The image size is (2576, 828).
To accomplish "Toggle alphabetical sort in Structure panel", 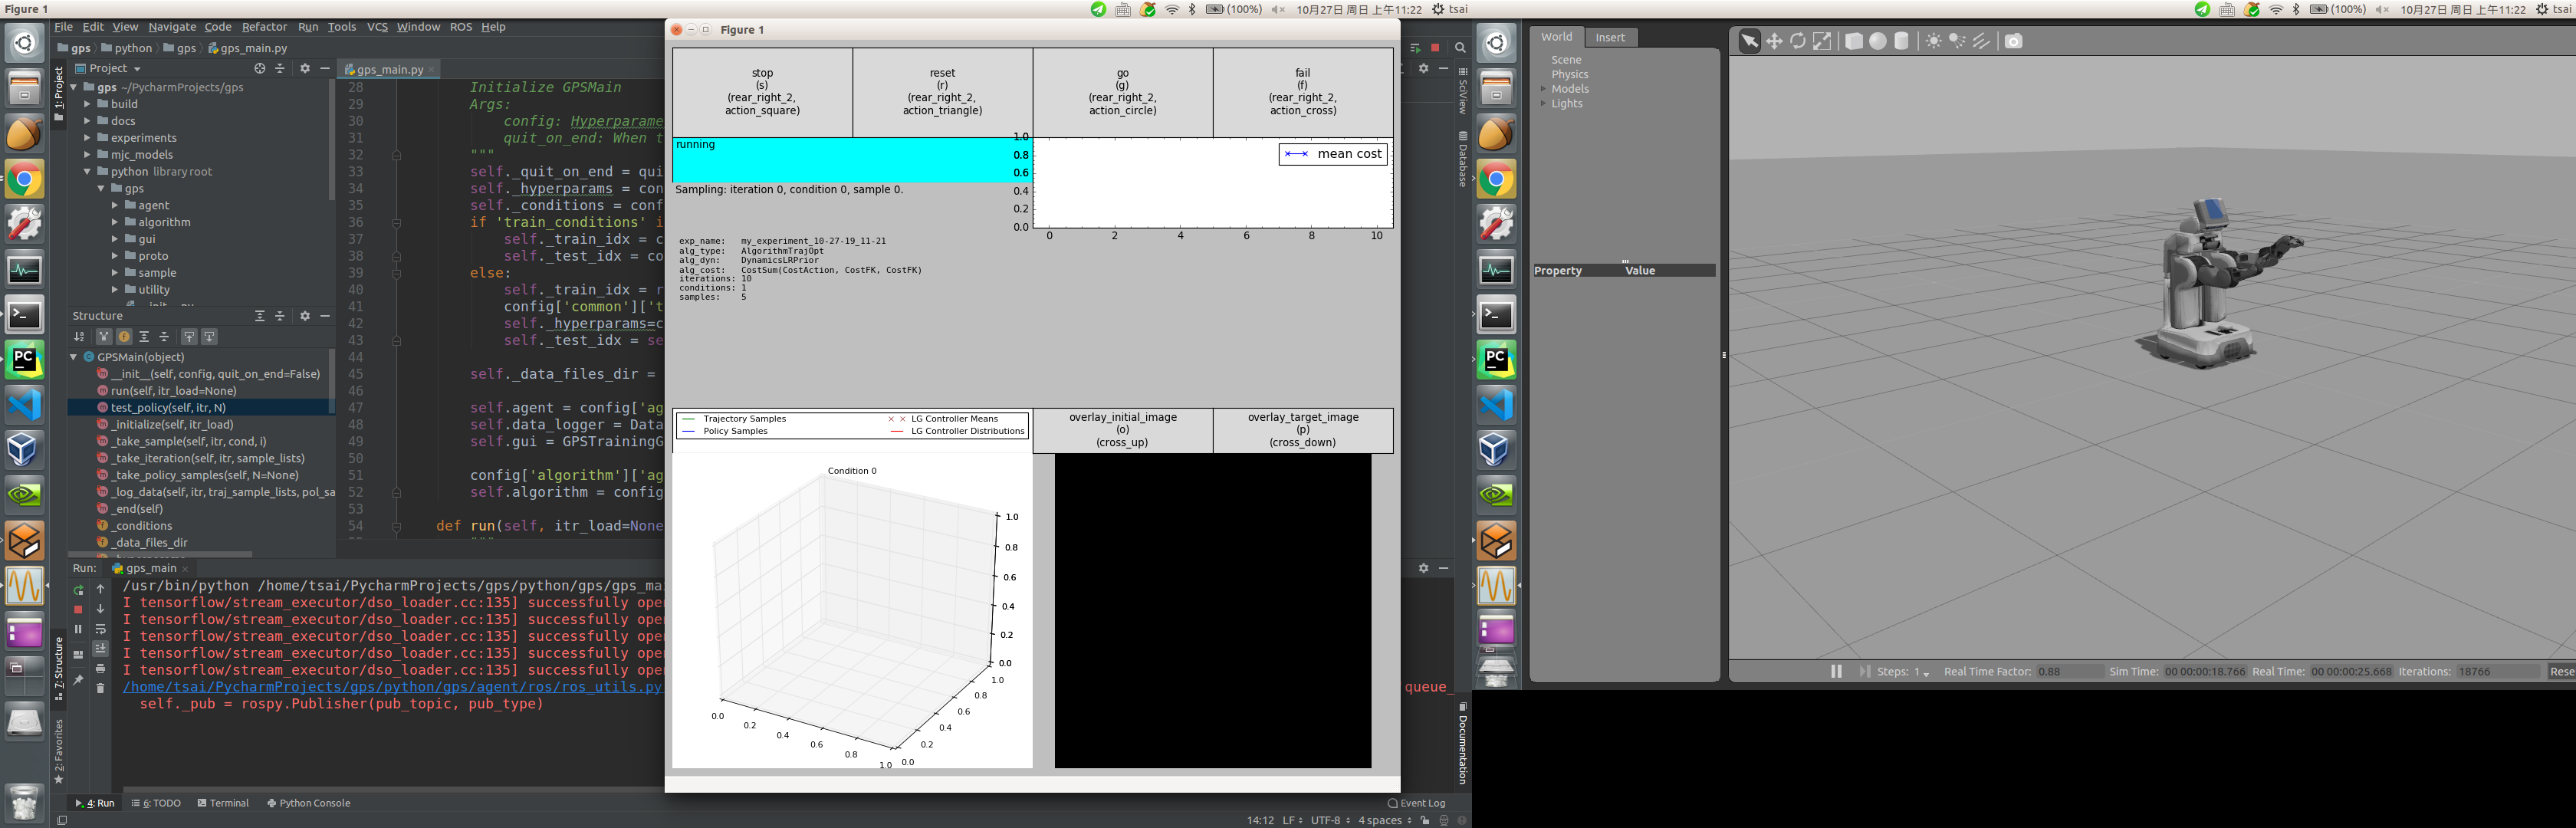I will pos(79,337).
